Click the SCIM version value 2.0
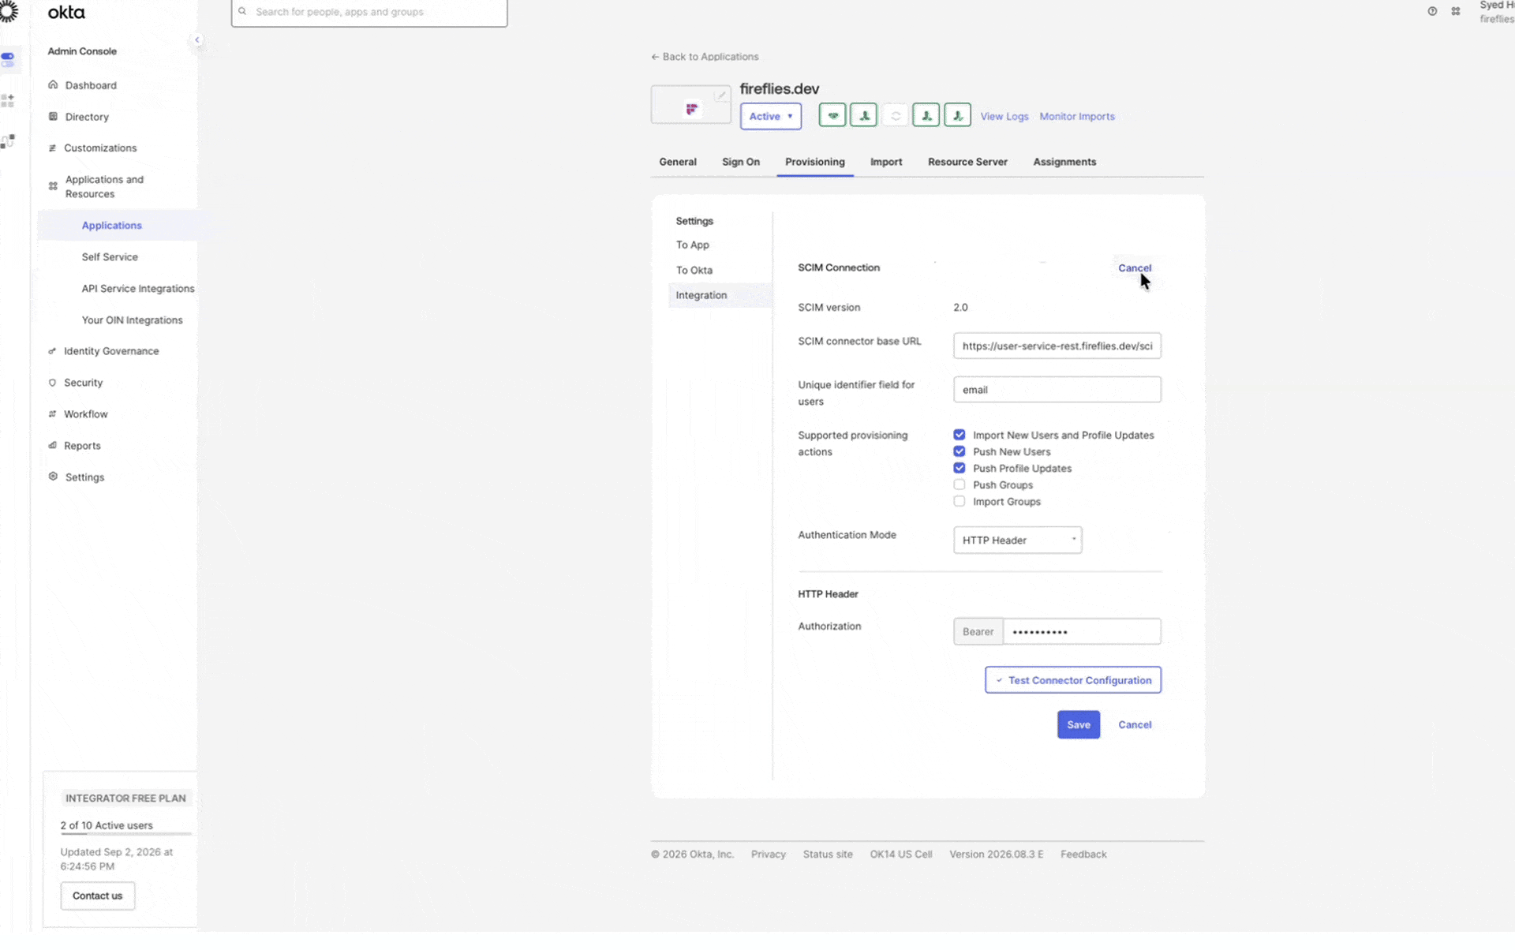This screenshot has height=950, width=1515. tap(960, 308)
